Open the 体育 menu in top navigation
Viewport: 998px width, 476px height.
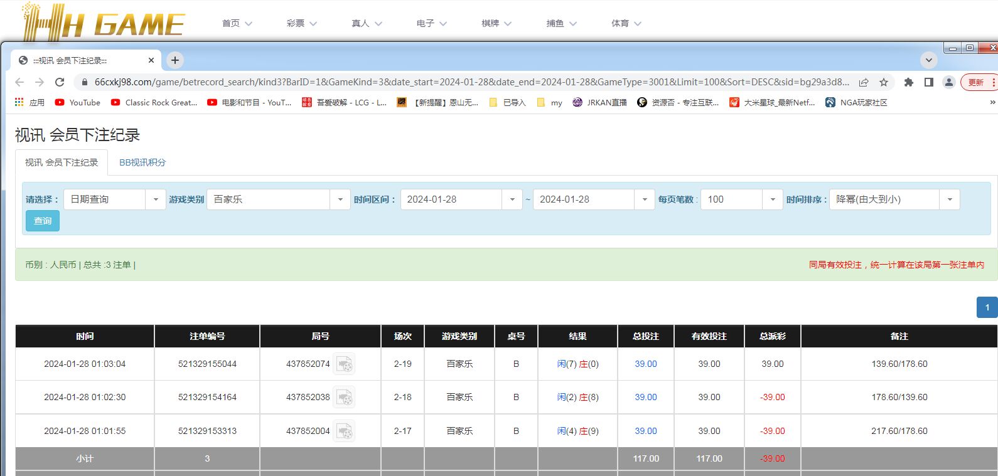click(x=626, y=23)
